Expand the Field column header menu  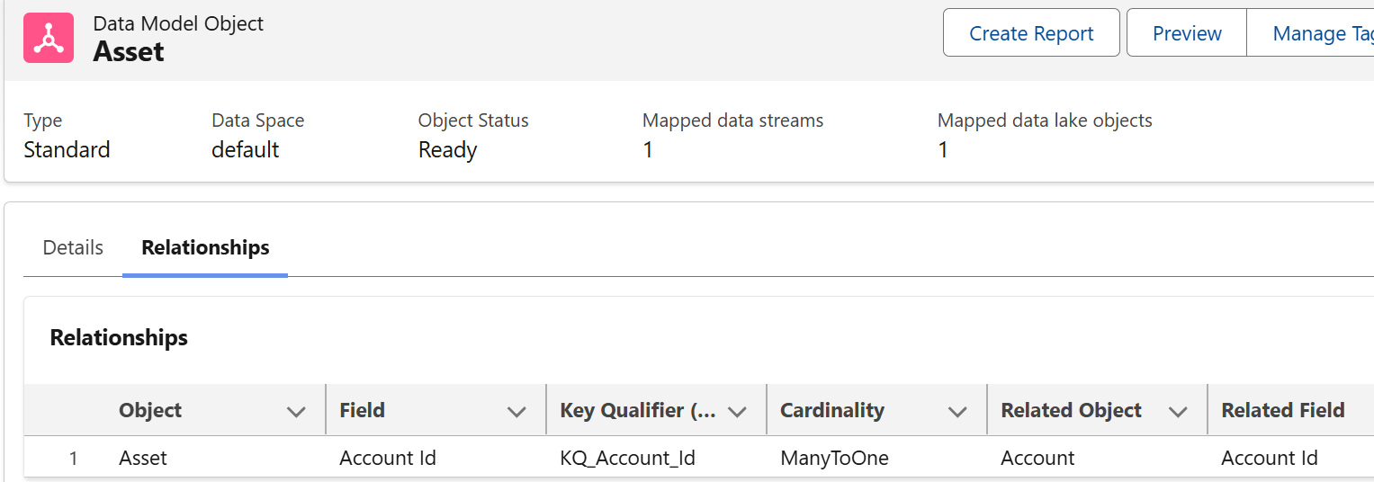[x=516, y=412]
